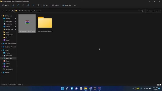Open Videos under Quick access
The height and width of the screenshot is (91, 162).
(x=7, y=40)
